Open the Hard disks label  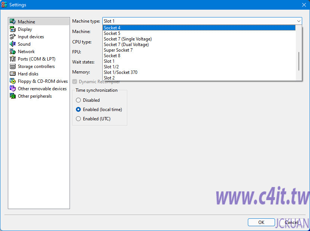(28, 74)
